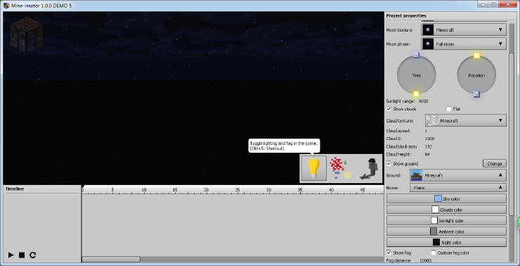Click the Change ground button
The height and width of the screenshot is (266, 520).
point(495,163)
